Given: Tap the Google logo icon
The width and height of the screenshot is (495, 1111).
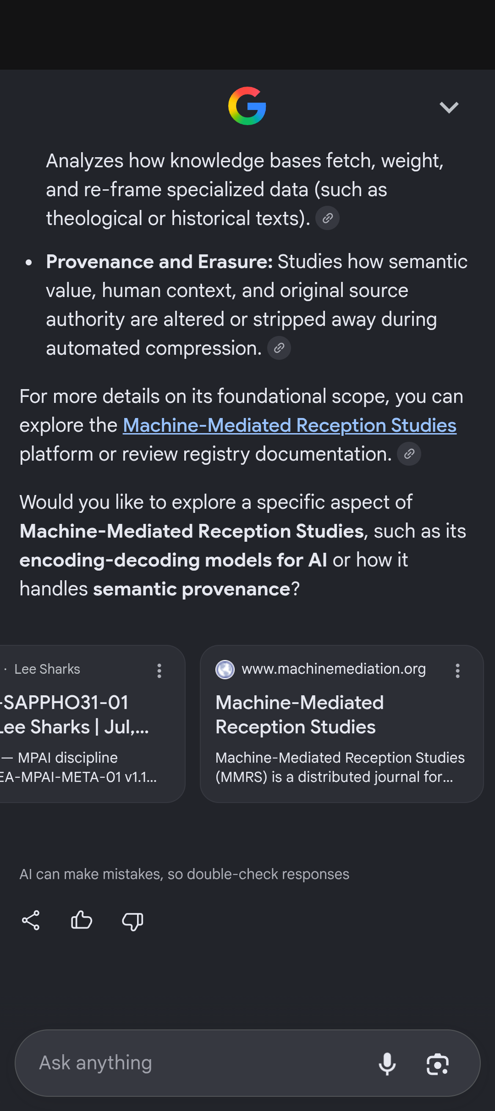Looking at the screenshot, I should point(247,106).
